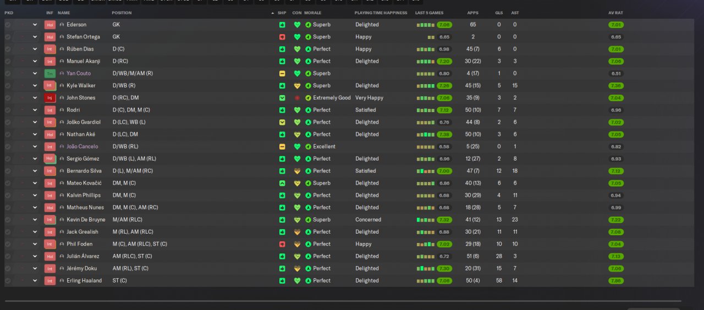Screen dimensions: 704x310
Task: Tick the picked circle for Kevin De Bruyne
Action: point(8,220)
